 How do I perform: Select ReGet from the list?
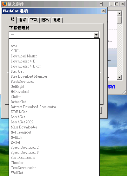click(54, 142)
